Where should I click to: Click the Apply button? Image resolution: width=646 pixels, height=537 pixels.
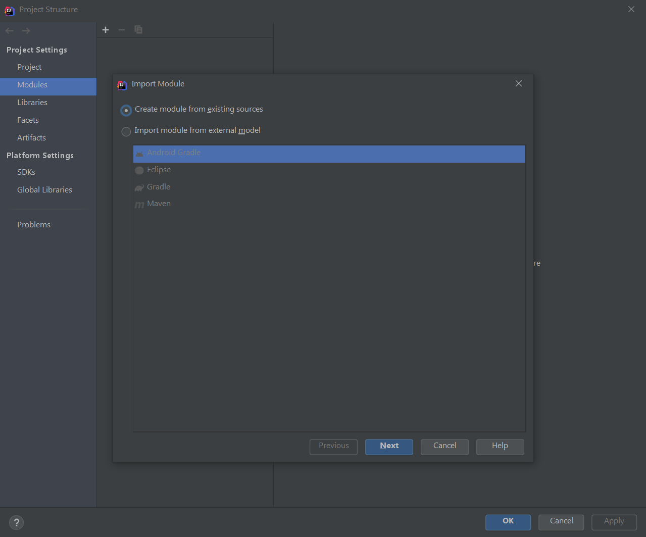[614, 522]
